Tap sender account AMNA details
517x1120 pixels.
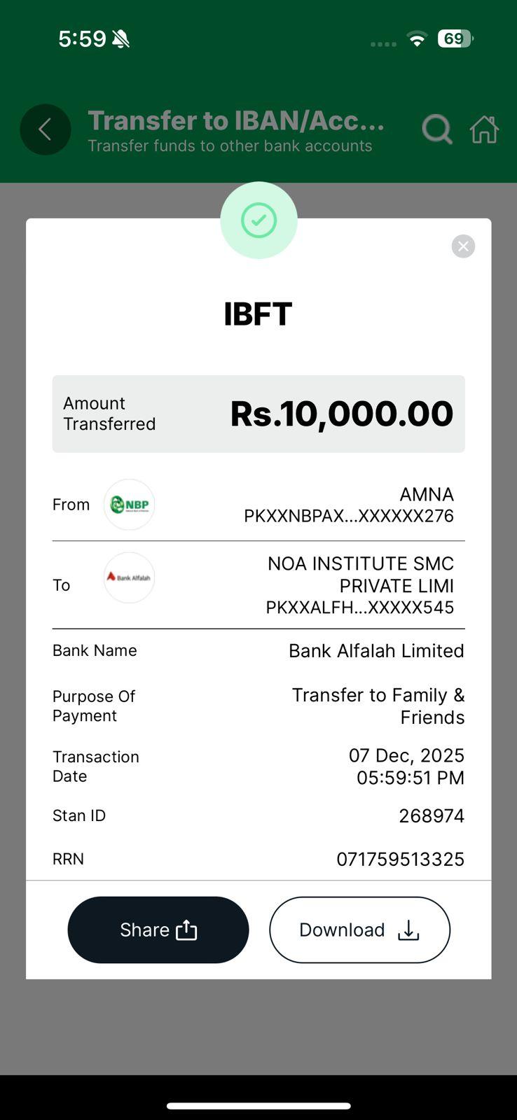click(349, 505)
